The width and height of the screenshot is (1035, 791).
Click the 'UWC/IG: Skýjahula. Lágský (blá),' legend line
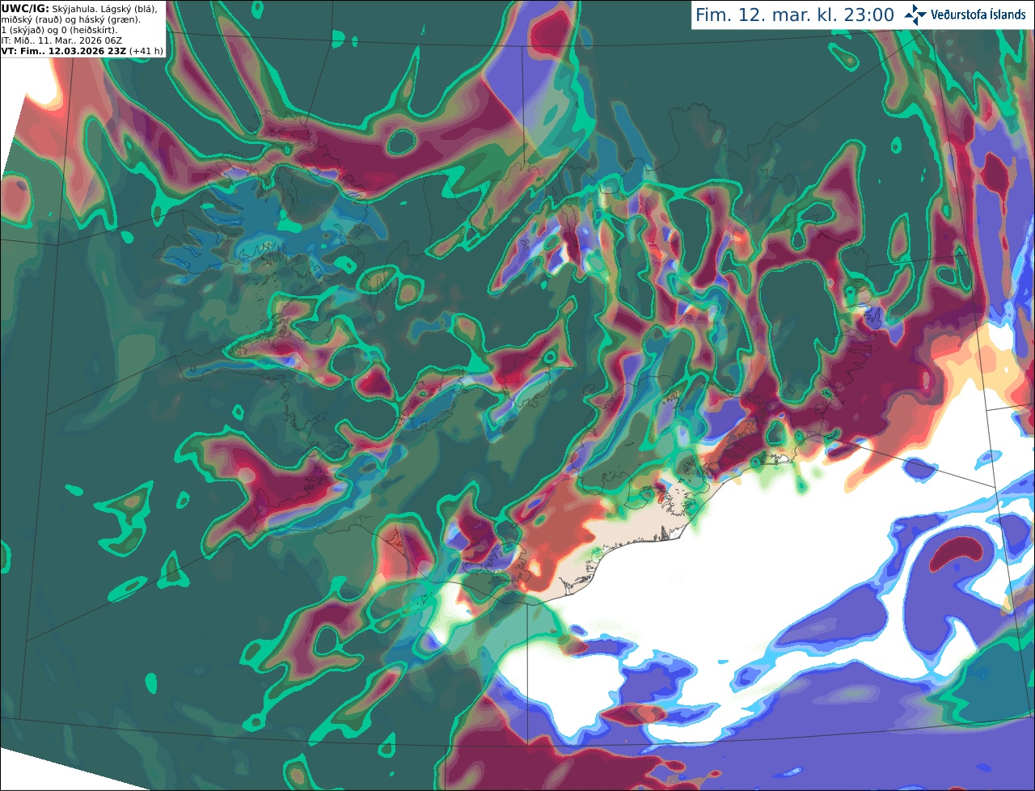coord(79,8)
